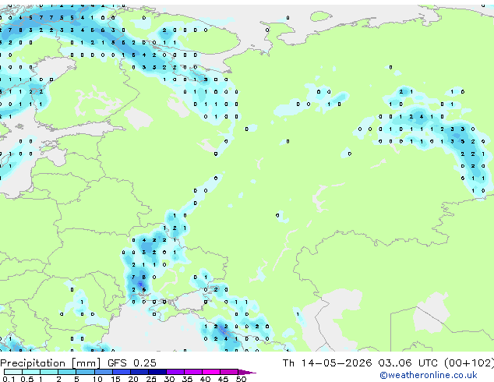Click the "GFS 0.25" model label
Image resolution: width=494 pixels, height=382 pixels.
132,363
